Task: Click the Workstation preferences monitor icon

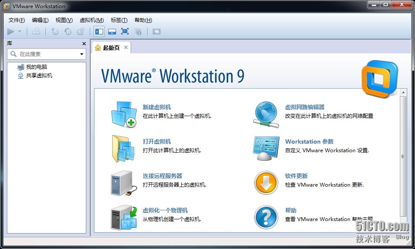Action: click(266, 148)
